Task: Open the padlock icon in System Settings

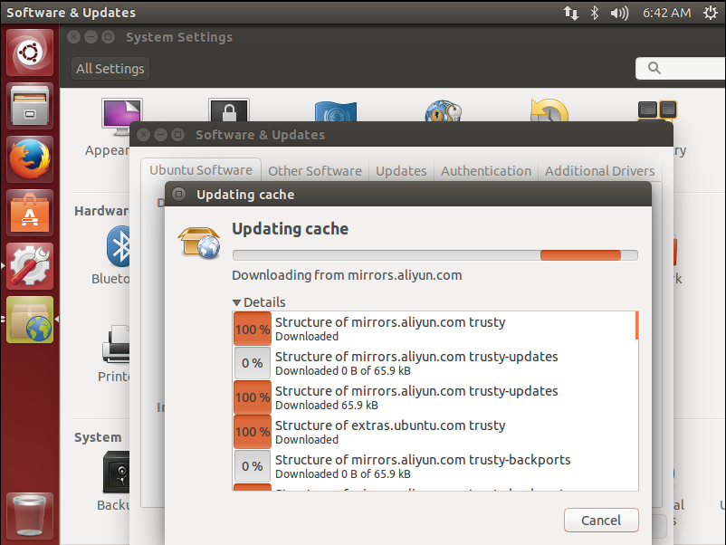Action: click(x=229, y=110)
